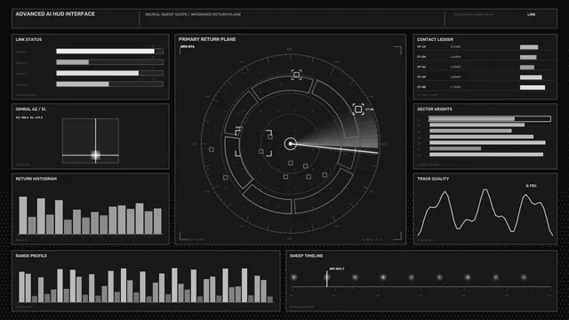
Task: Click the Advanced AI HUD Interface title
Action: click(x=55, y=14)
